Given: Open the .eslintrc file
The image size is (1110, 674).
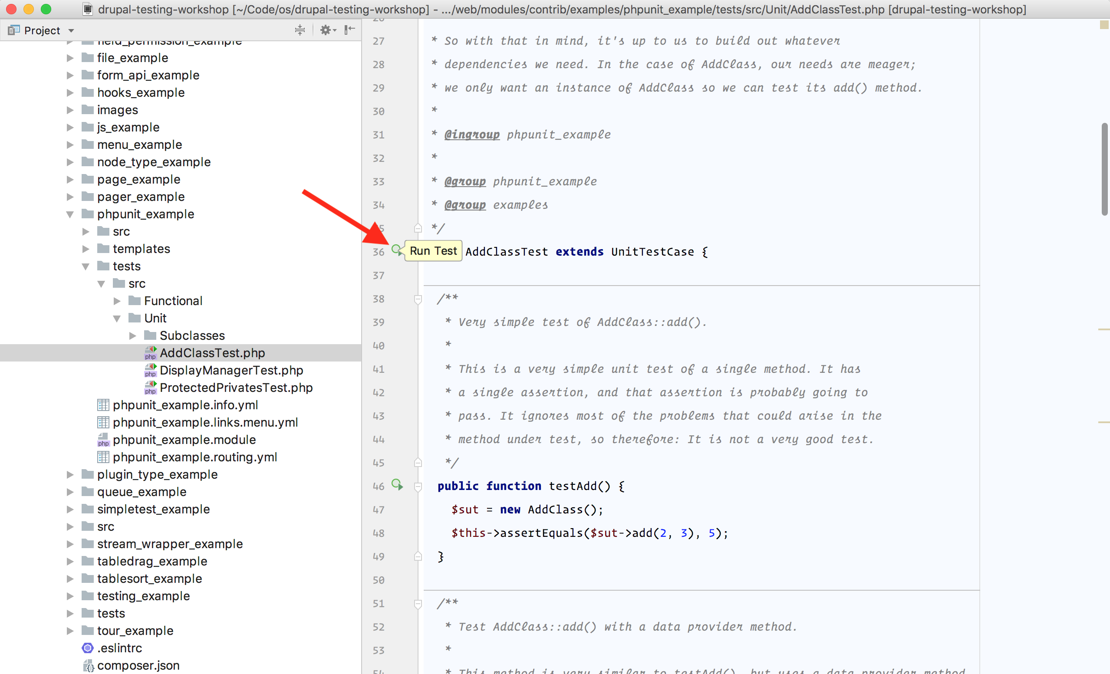Looking at the screenshot, I should 120,648.
